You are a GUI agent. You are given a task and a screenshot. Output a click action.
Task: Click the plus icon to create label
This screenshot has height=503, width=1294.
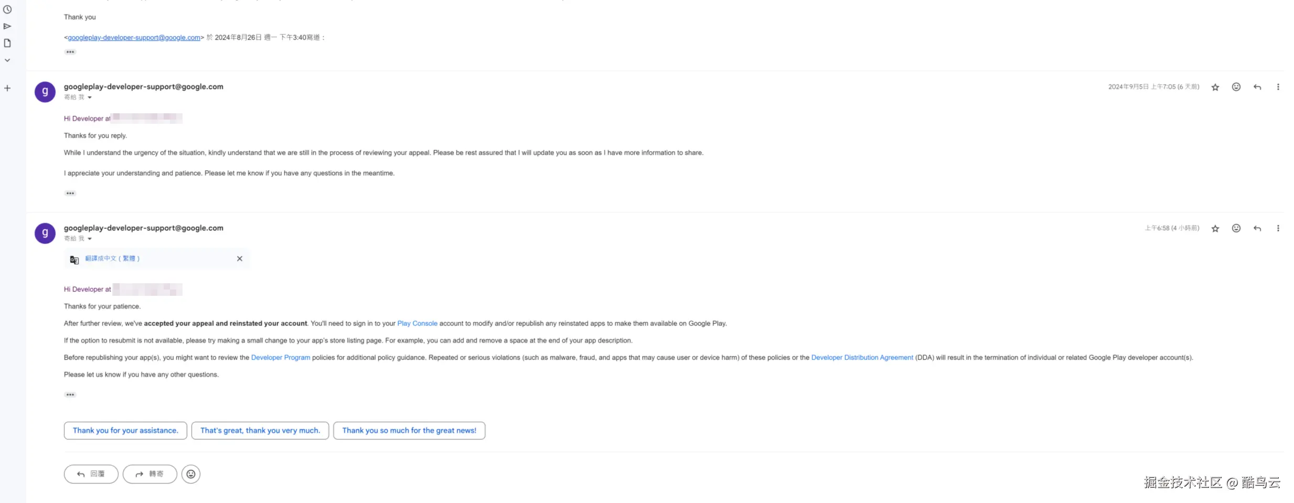(7, 88)
